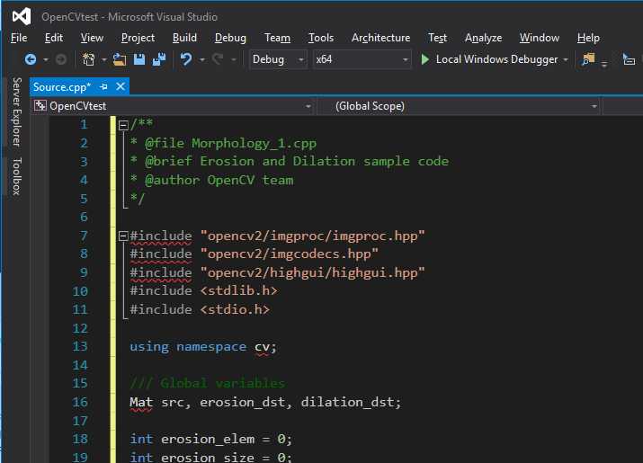The image size is (643, 463).
Task: Click the <stdio.h> include text
Action: (x=235, y=309)
